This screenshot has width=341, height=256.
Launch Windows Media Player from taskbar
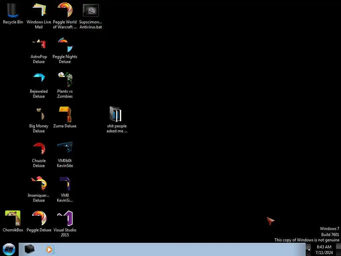[50, 250]
